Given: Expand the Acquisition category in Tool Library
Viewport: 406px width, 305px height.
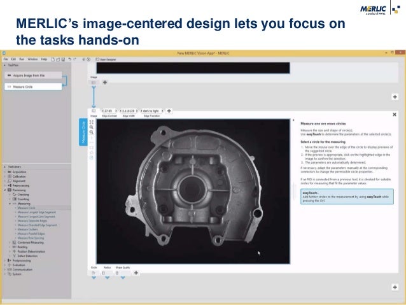Looking at the screenshot, I should coord(6,171).
